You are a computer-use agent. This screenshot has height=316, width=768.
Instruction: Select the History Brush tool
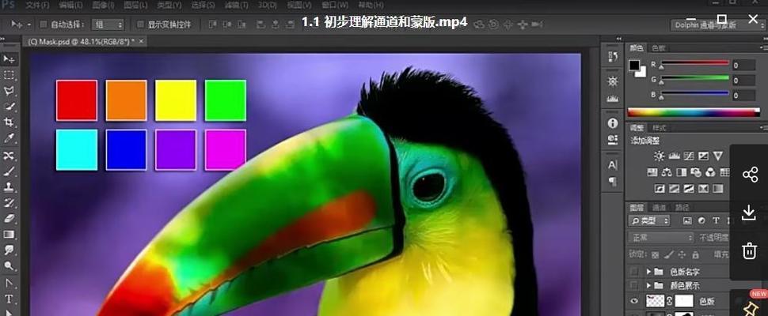(x=9, y=203)
